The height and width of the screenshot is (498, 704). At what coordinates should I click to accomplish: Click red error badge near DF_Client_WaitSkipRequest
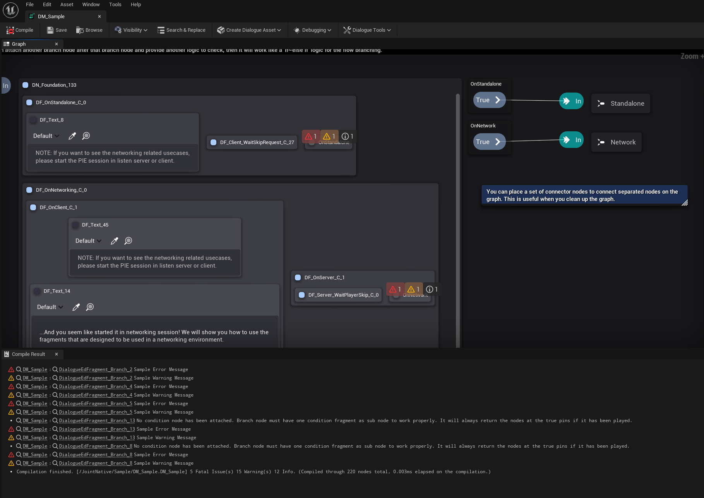point(310,136)
